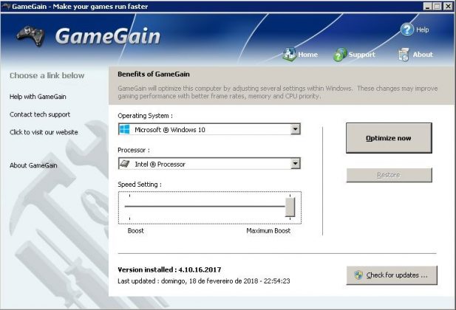The width and height of the screenshot is (456, 310).
Task: Close the GameGain window
Action: coord(448,6)
